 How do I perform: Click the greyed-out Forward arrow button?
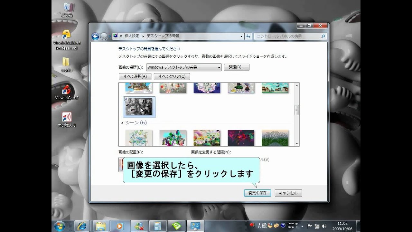click(104, 36)
